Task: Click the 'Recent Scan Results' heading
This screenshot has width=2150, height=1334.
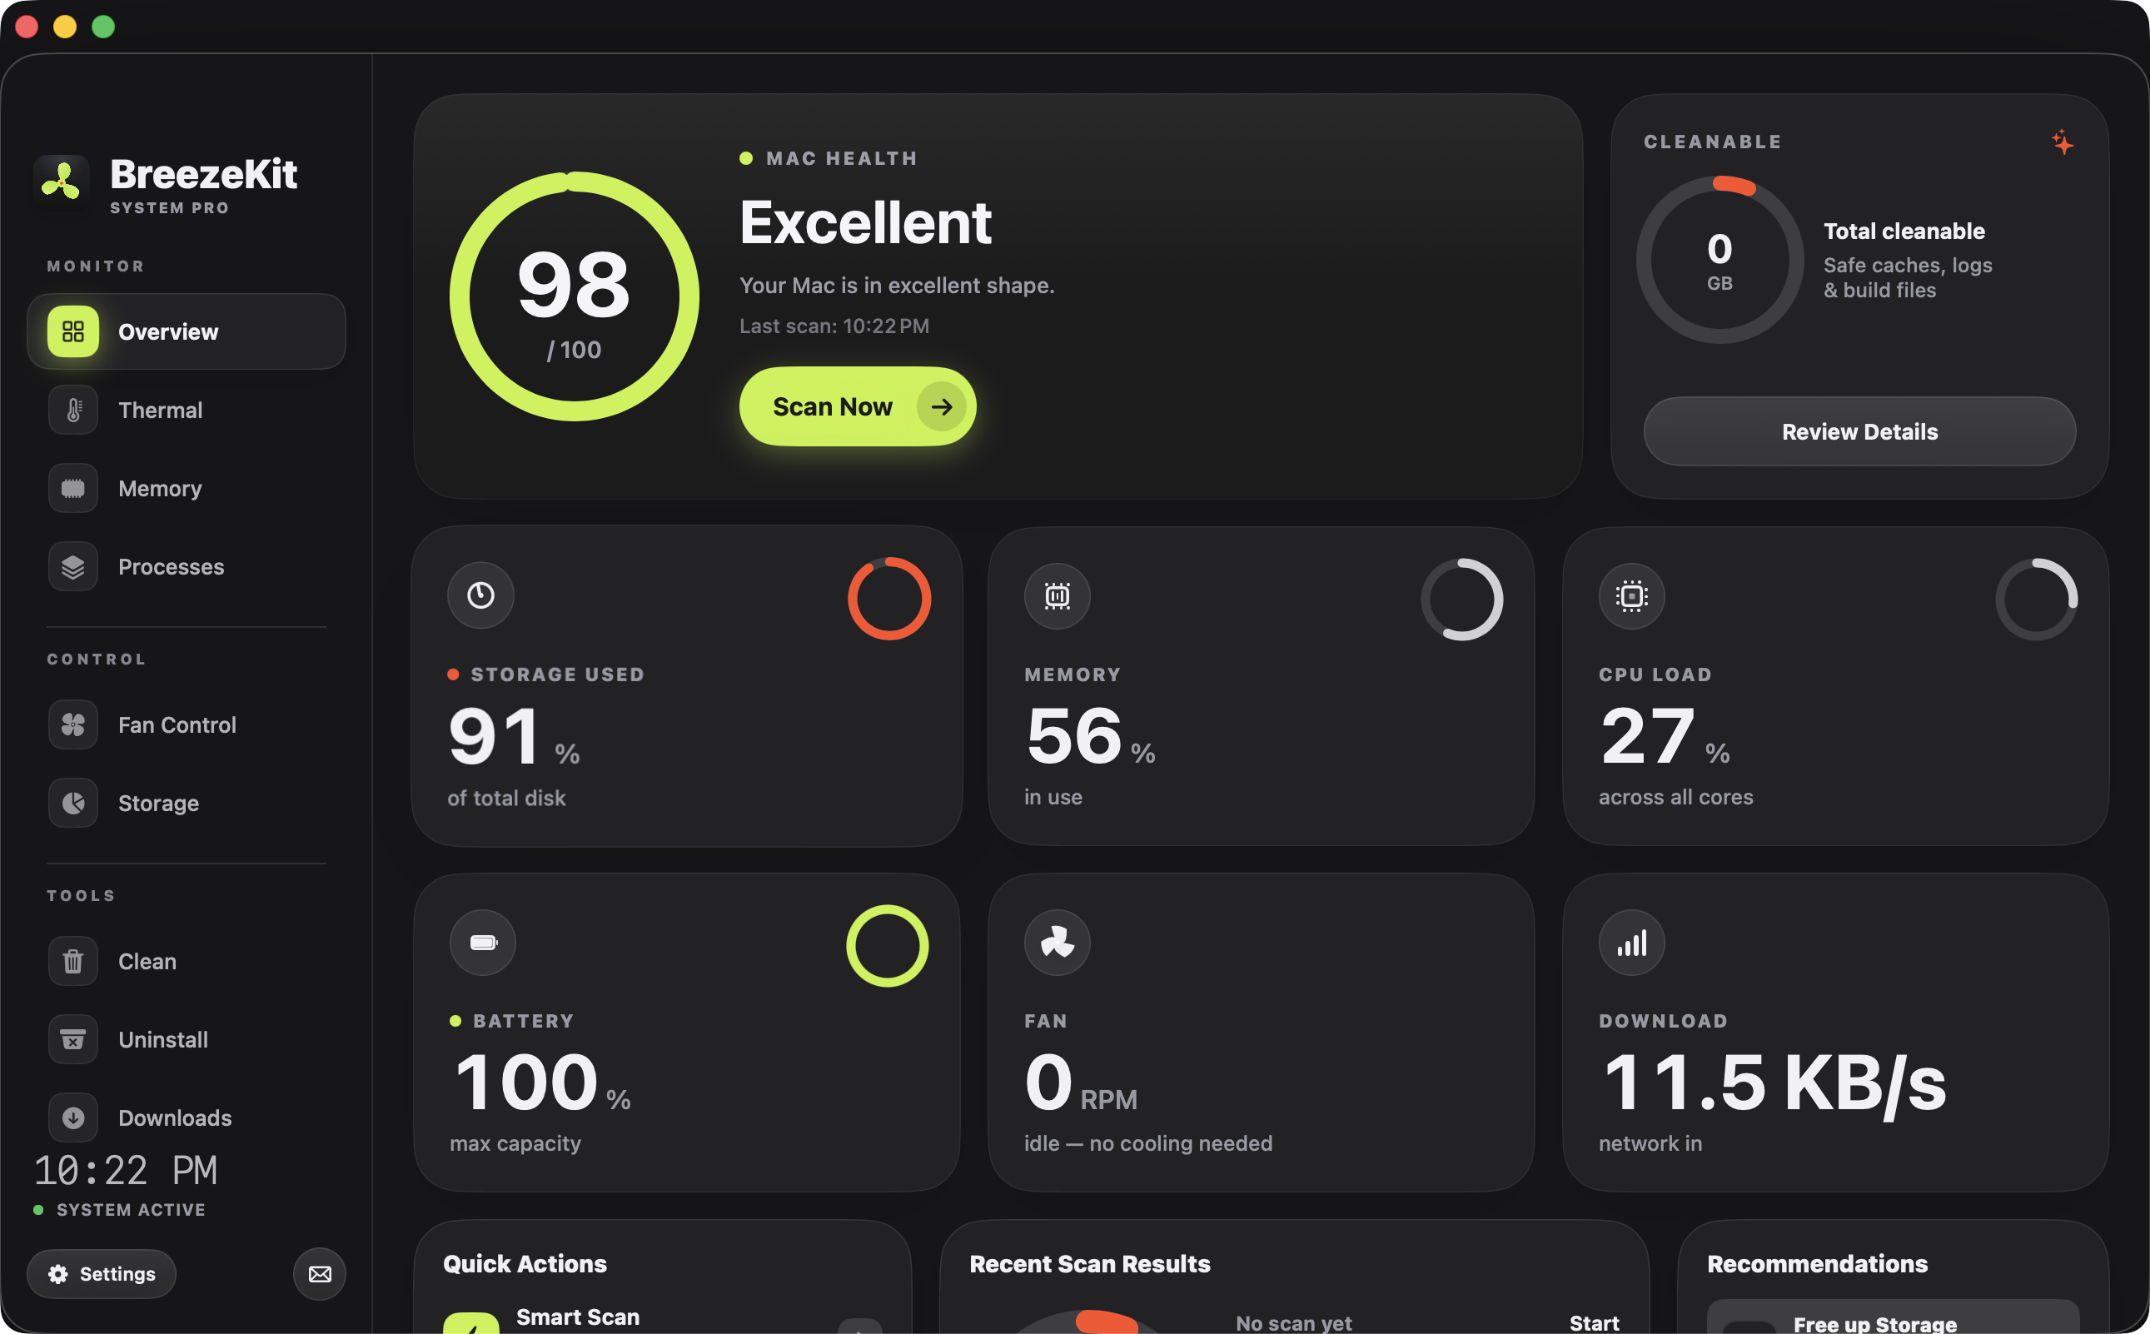Action: 1089,1263
